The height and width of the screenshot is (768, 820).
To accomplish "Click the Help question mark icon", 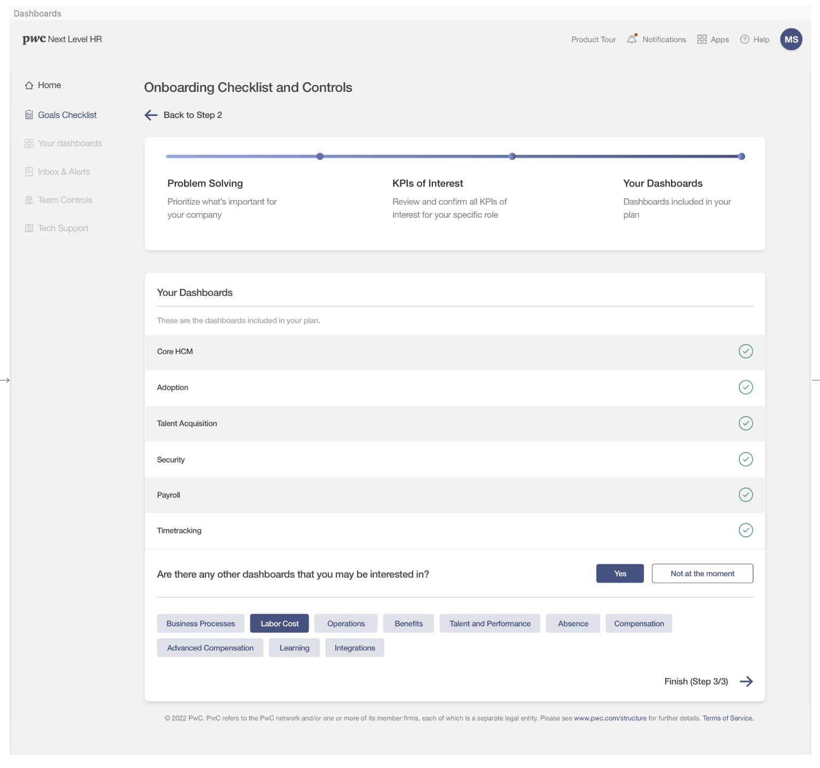I will (745, 40).
